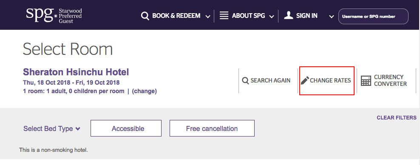Toggle the Accessible filter
The width and height of the screenshot is (420, 165).
[126, 128]
